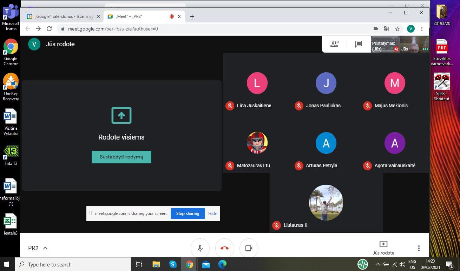Click the Stop sharing button

188,214
